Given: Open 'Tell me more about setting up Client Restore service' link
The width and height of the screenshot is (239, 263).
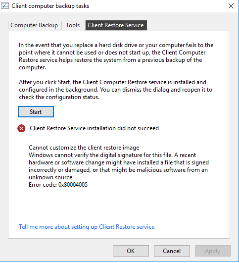Looking at the screenshot, I should 87,227.
